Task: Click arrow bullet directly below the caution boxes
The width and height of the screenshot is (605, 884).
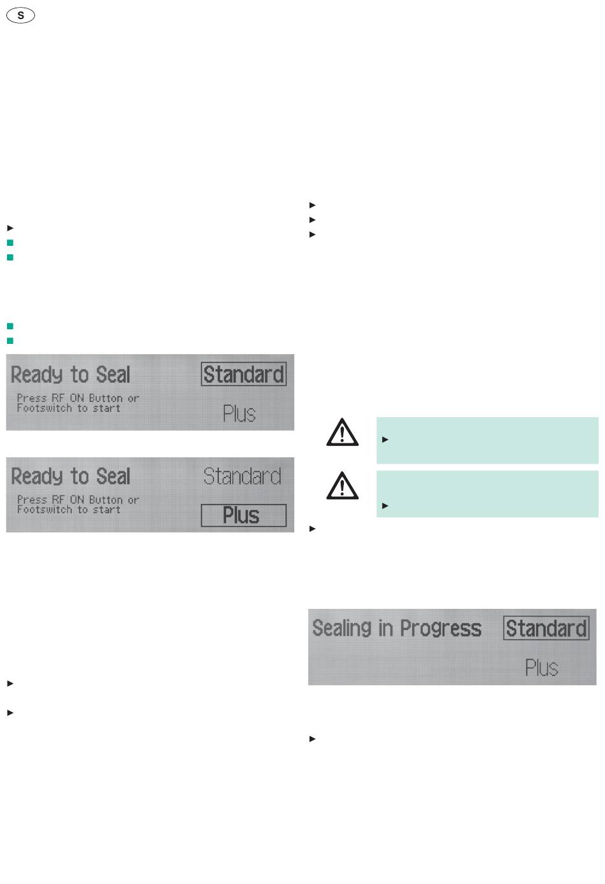Action: click(312, 529)
